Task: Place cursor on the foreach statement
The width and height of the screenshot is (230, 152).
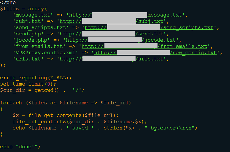Action: tap(65, 103)
